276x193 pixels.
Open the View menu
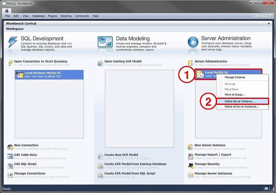click(26, 16)
